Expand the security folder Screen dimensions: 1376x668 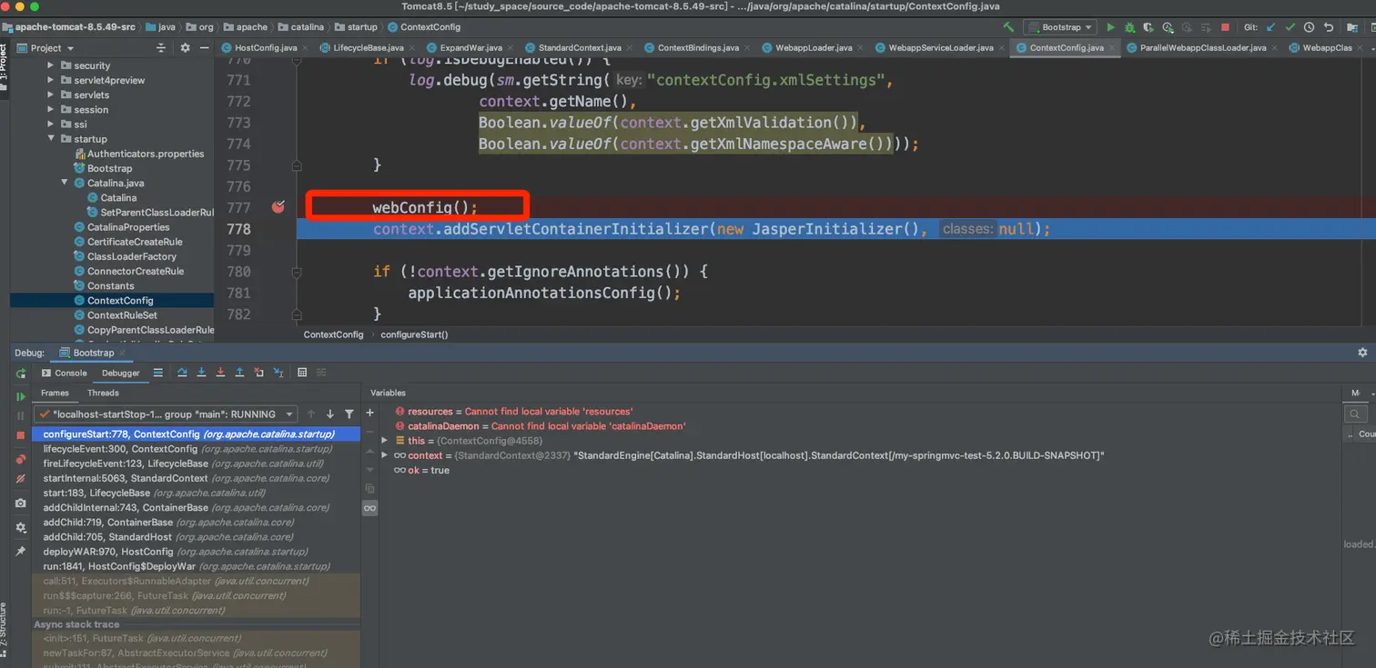pos(51,65)
